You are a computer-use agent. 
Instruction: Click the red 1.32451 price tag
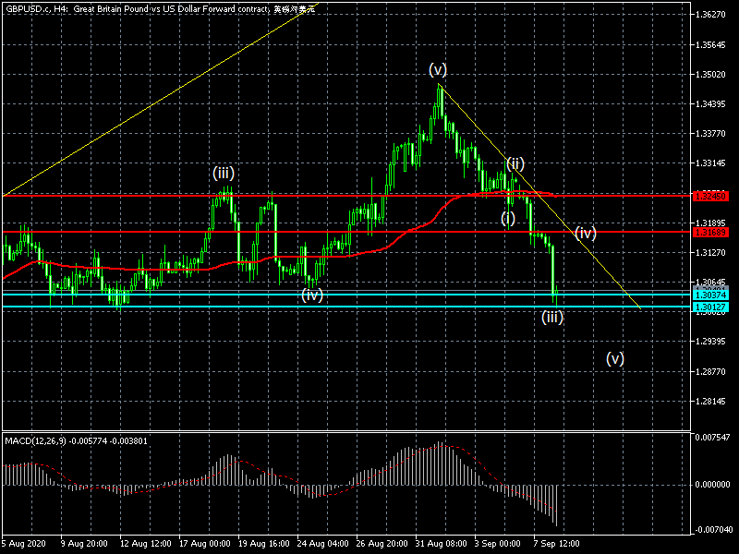pyautogui.click(x=715, y=196)
